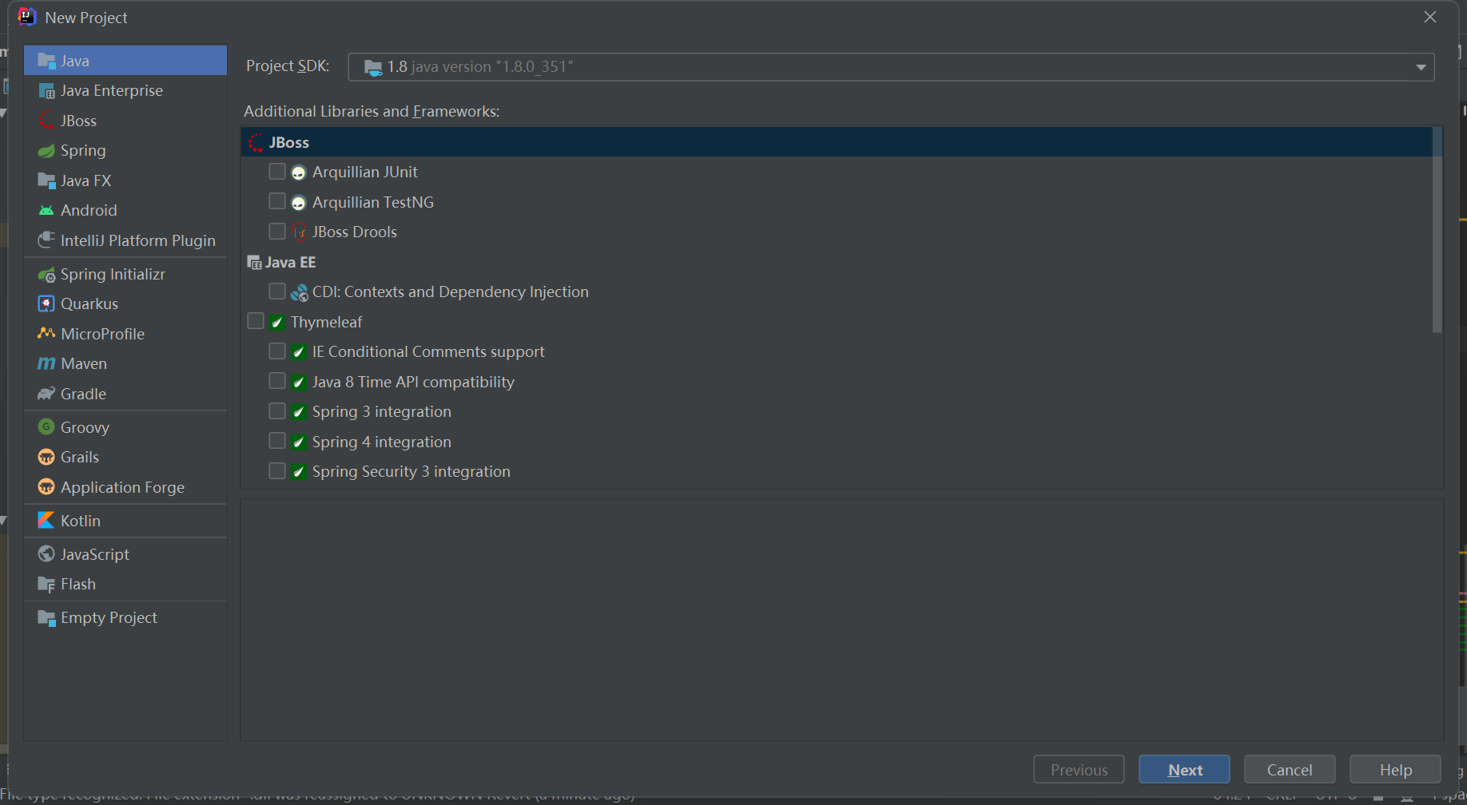Screen dimensions: 1467x805
Task: Click the Grails icon
Action: (x=46, y=458)
